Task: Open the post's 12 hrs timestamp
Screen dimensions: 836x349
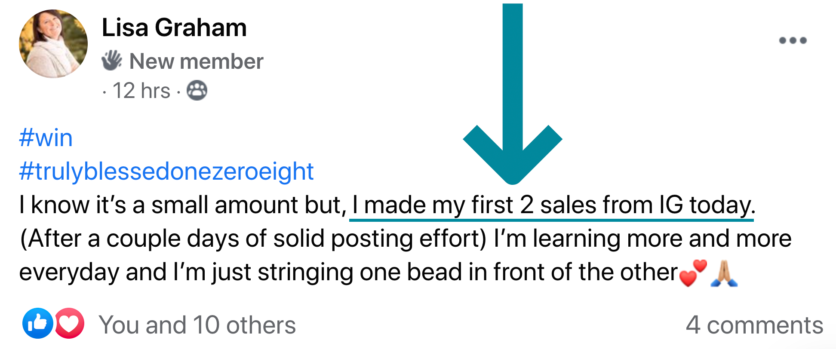Action: [x=141, y=91]
